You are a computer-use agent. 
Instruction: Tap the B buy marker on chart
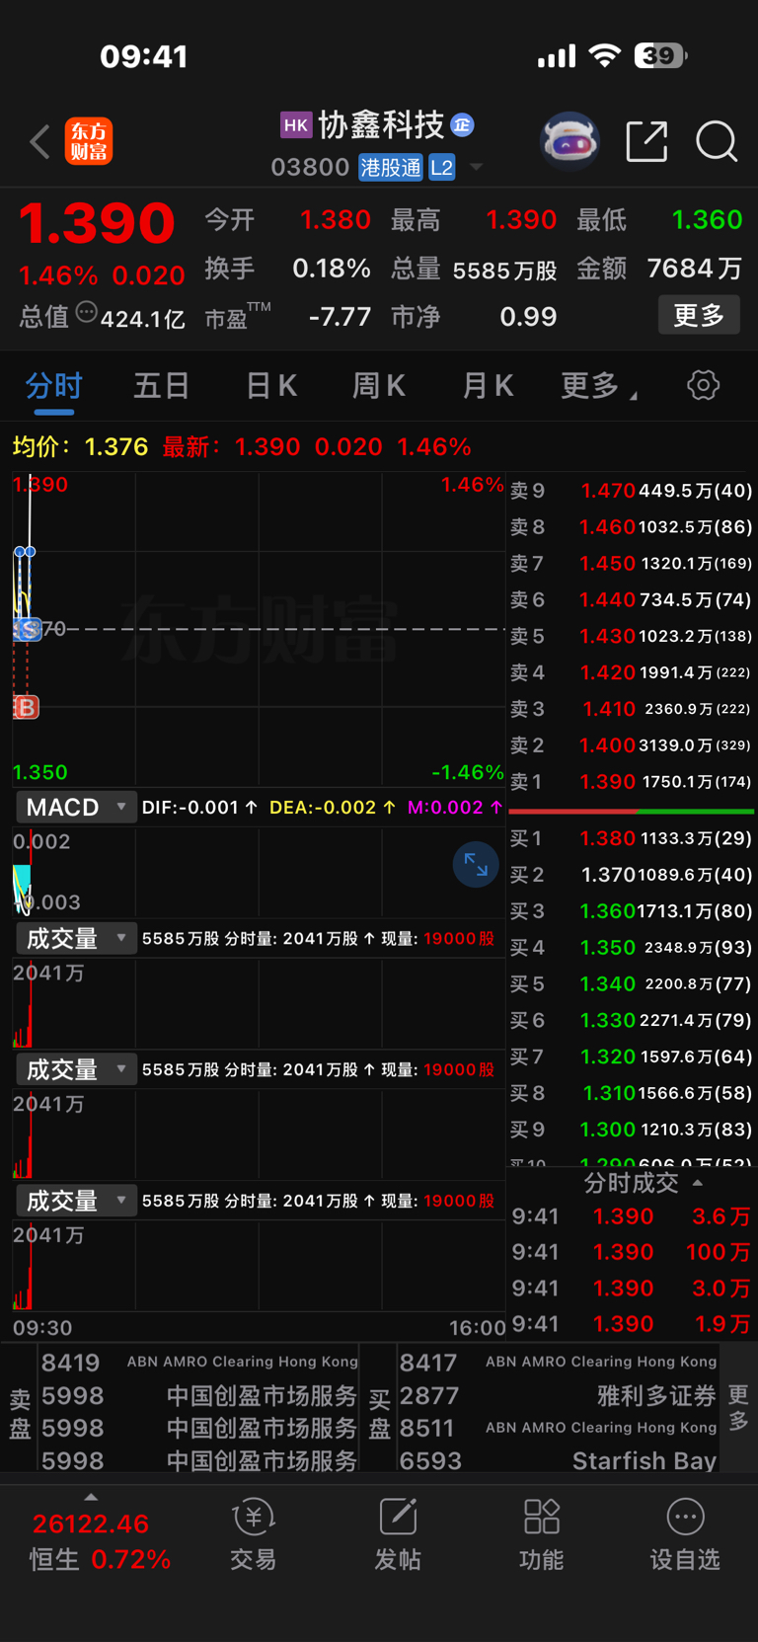tap(26, 707)
